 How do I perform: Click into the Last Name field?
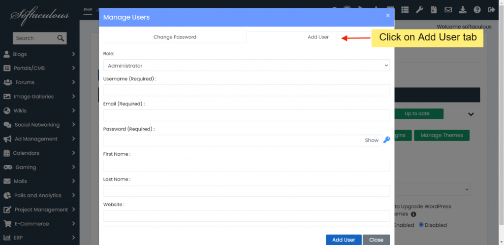pos(247,191)
